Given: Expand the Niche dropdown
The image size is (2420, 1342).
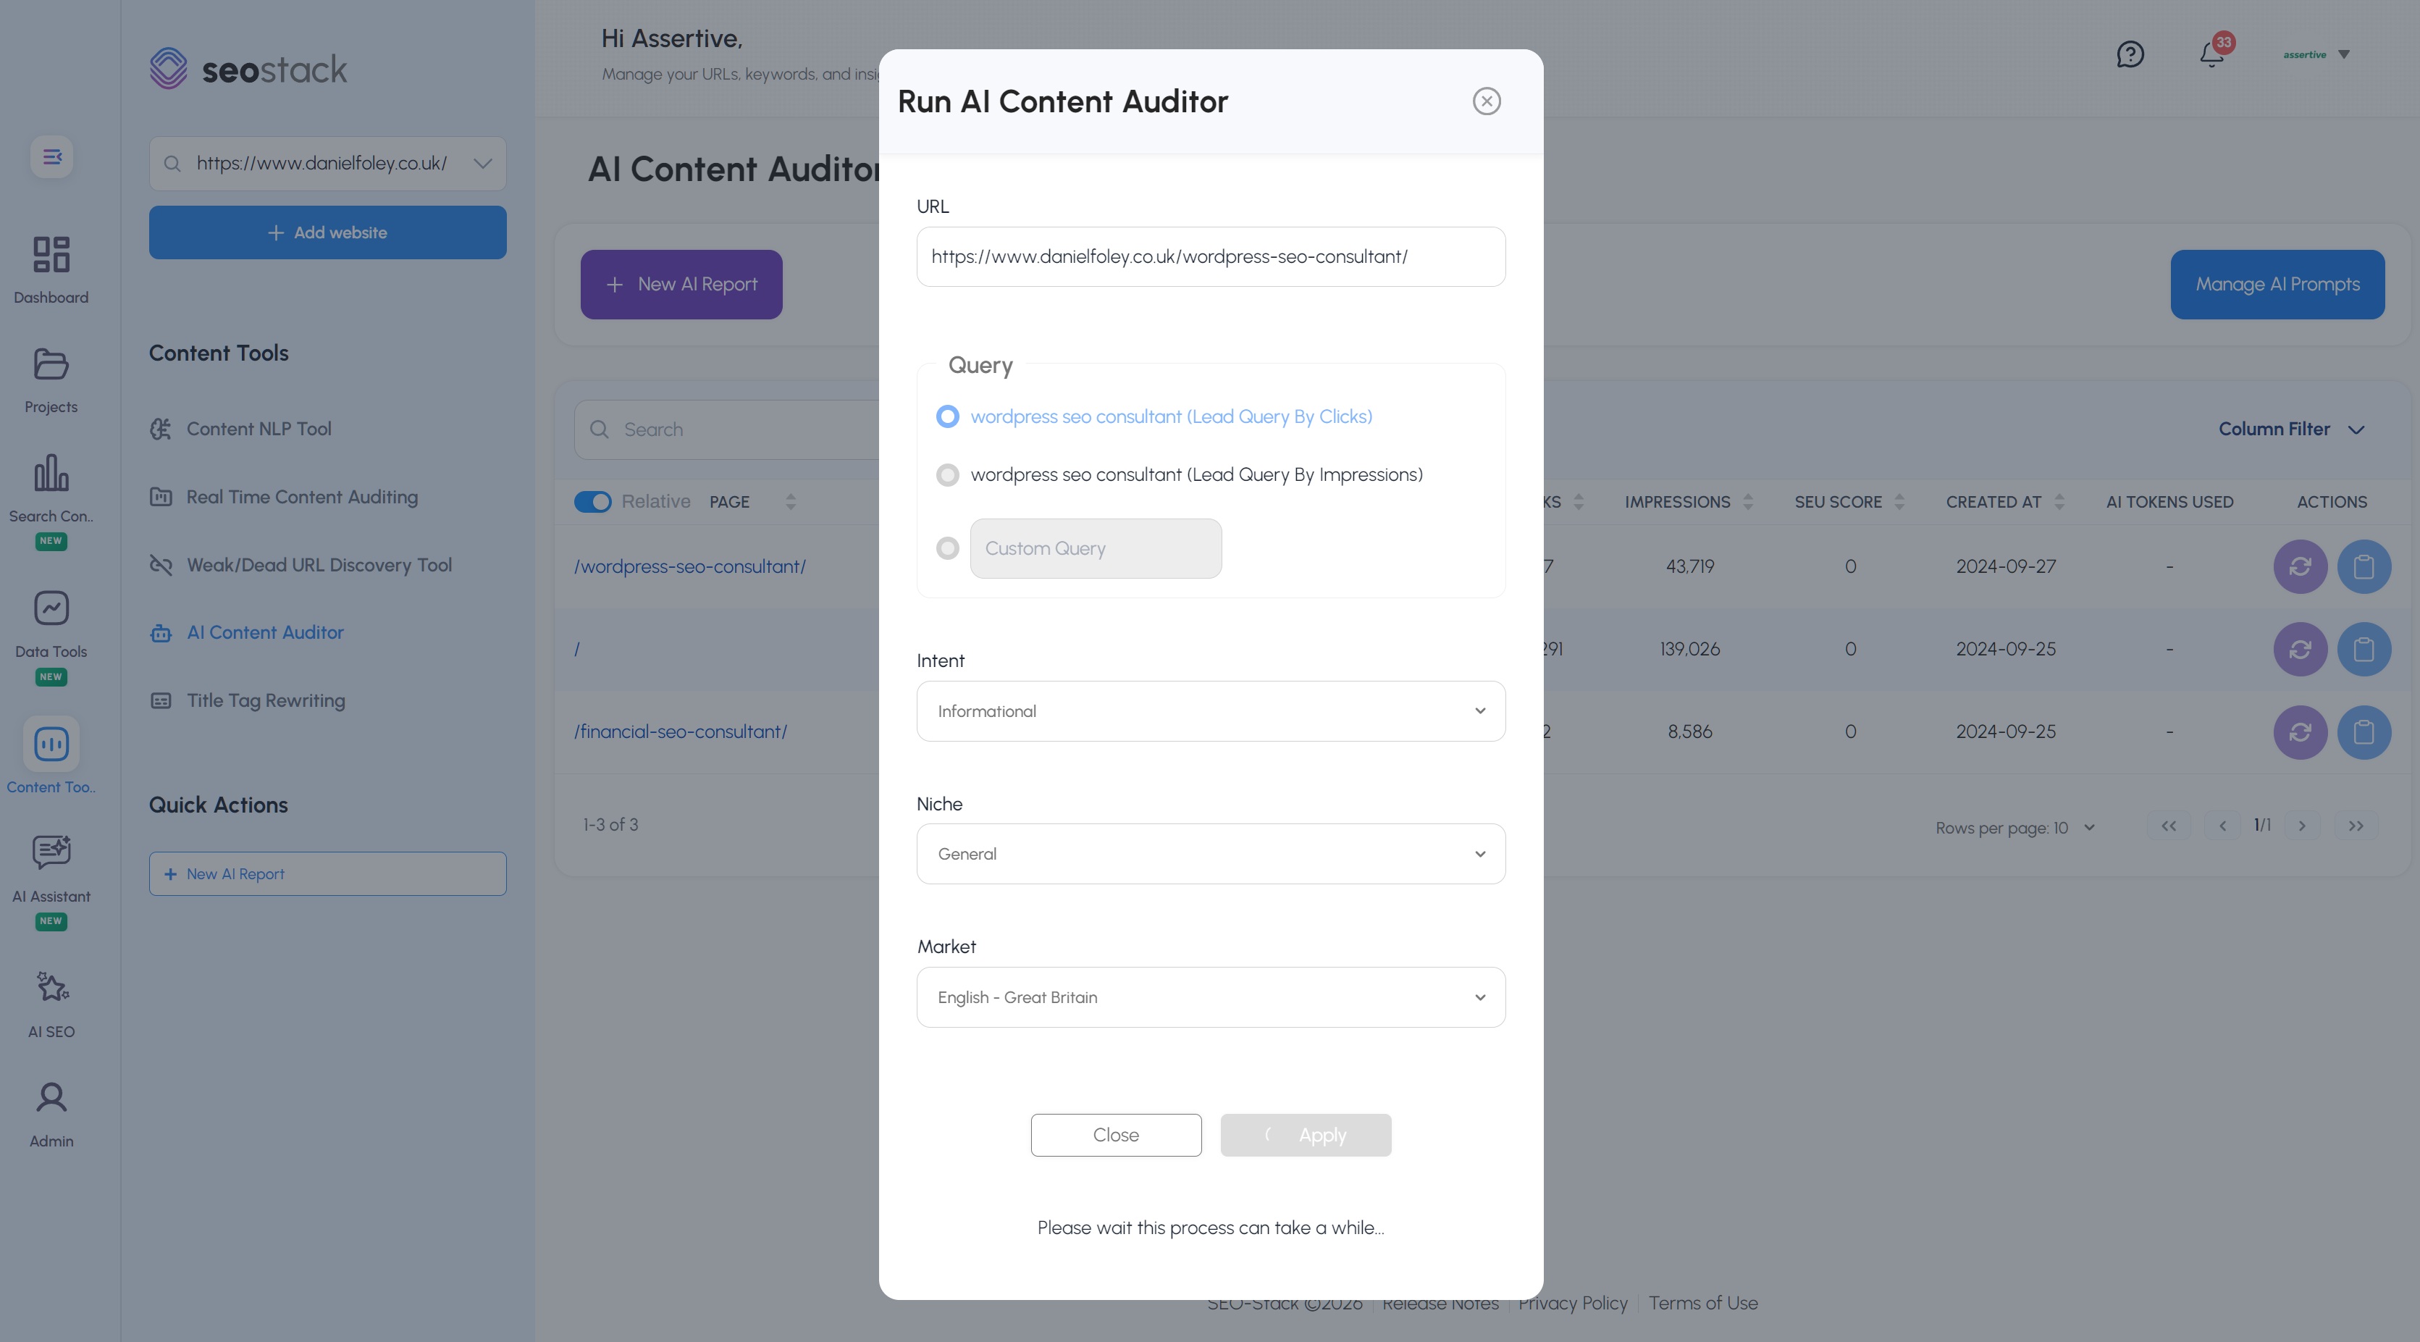Looking at the screenshot, I should click(1210, 853).
